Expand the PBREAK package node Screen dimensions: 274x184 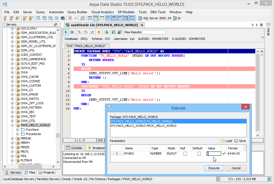pyautogui.click(x=12, y=138)
